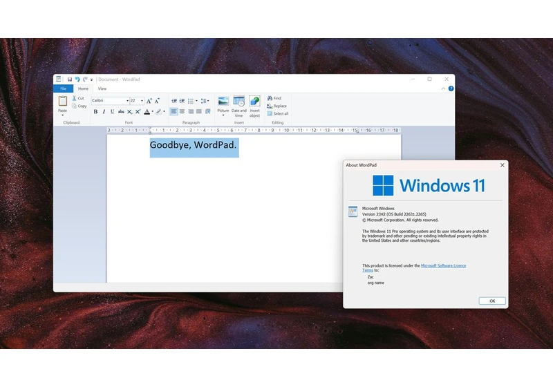
Task: Open the File menu
Action: click(x=63, y=88)
